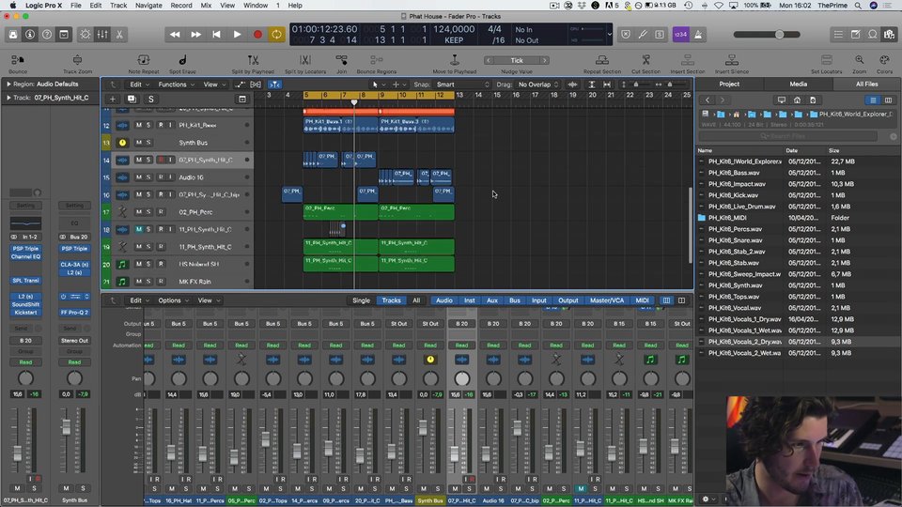The height and width of the screenshot is (507, 902).
Task: Click the Join toolbar icon
Action: [x=342, y=60]
